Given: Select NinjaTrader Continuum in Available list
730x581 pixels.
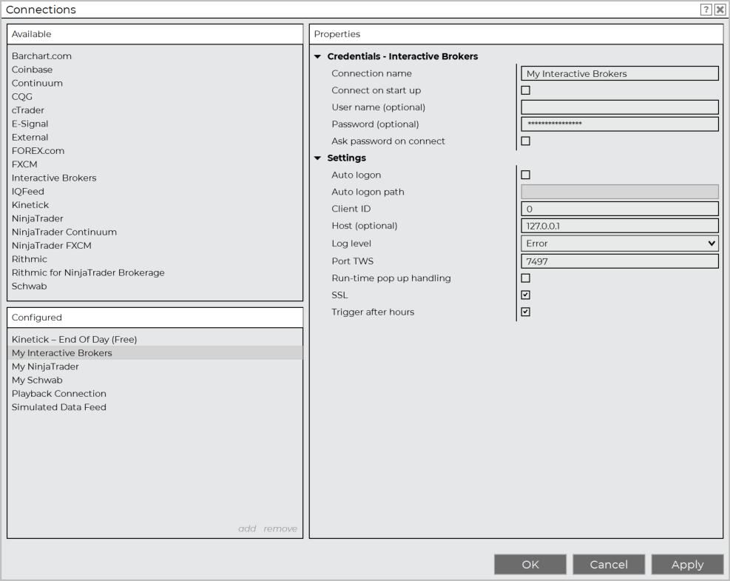Looking at the screenshot, I should [x=64, y=232].
